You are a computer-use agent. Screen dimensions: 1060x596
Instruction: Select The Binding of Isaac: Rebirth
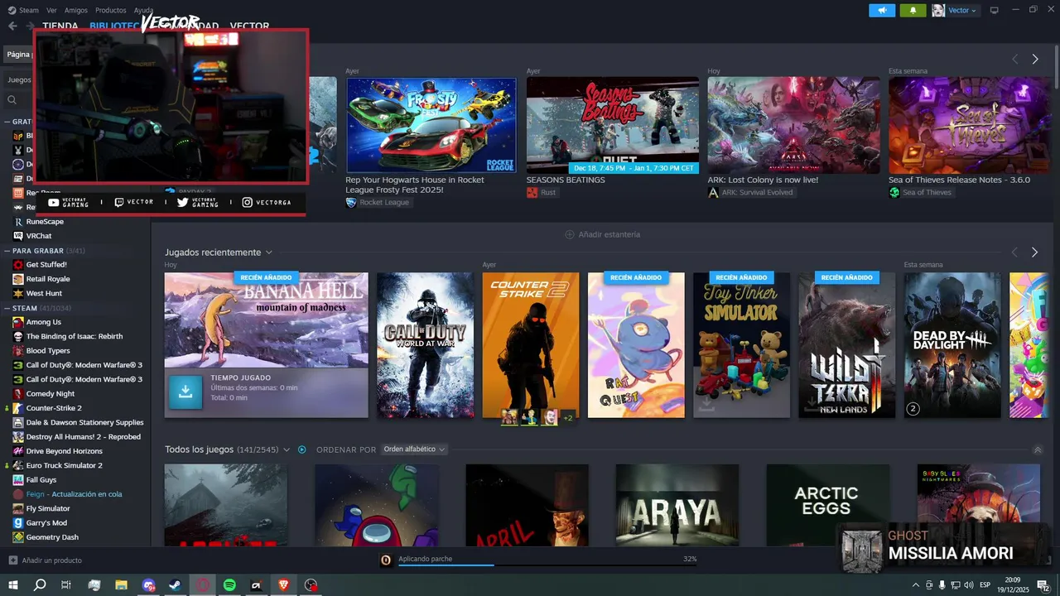[x=75, y=336]
